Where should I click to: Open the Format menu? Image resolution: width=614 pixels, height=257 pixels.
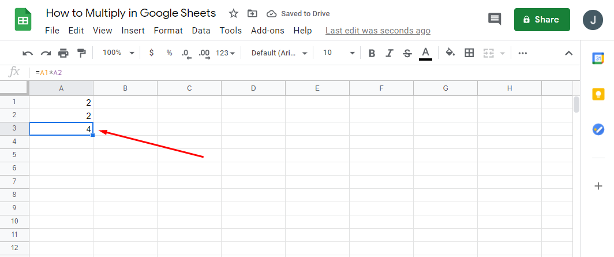point(168,31)
